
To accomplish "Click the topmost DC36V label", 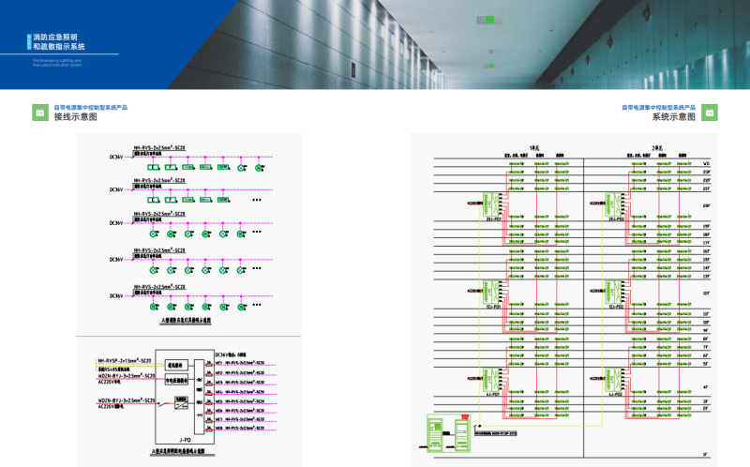I will (x=116, y=157).
